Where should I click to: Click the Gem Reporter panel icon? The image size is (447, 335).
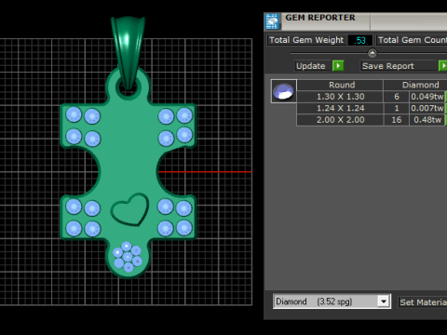click(272, 21)
